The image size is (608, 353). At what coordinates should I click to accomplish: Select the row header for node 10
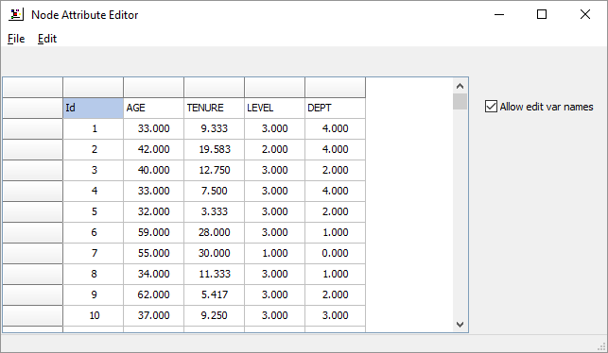(x=32, y=315)
